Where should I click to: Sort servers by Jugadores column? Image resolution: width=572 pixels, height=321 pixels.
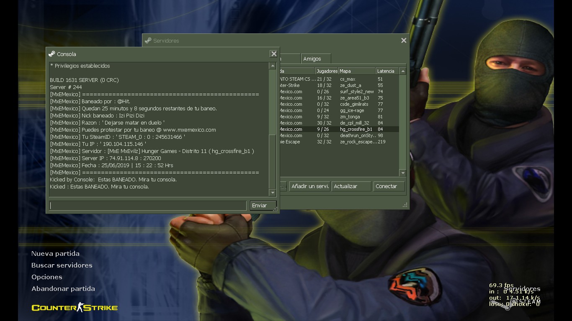click(x=327, y=71)
